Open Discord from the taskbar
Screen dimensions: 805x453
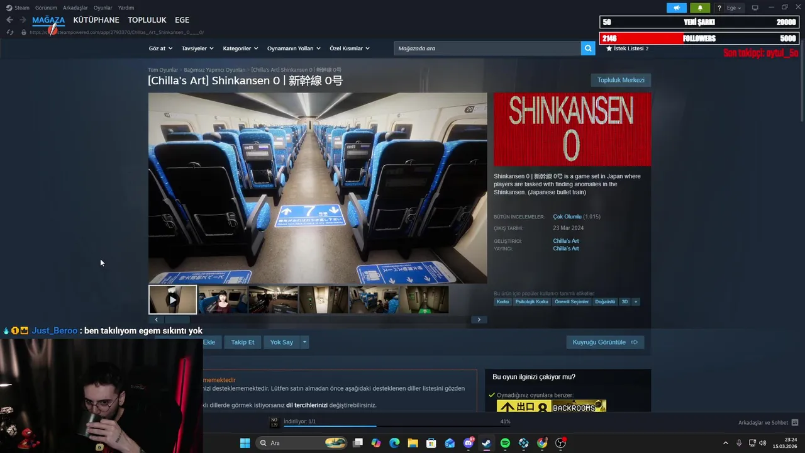(468, 443)
